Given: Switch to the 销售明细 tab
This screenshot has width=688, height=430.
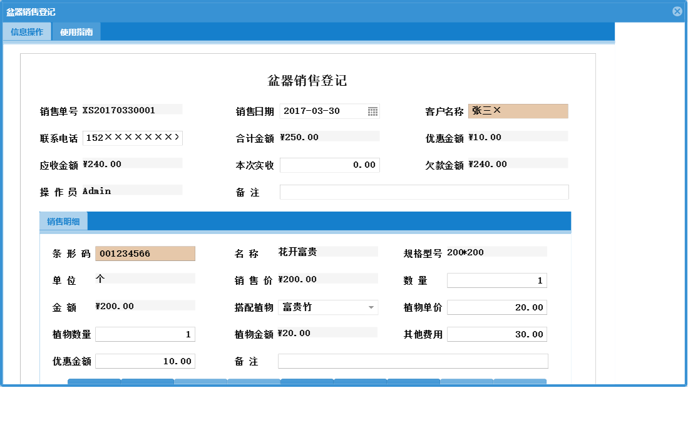Looking at the screenshot, I should pyautogui.click(x=63, y=221).
